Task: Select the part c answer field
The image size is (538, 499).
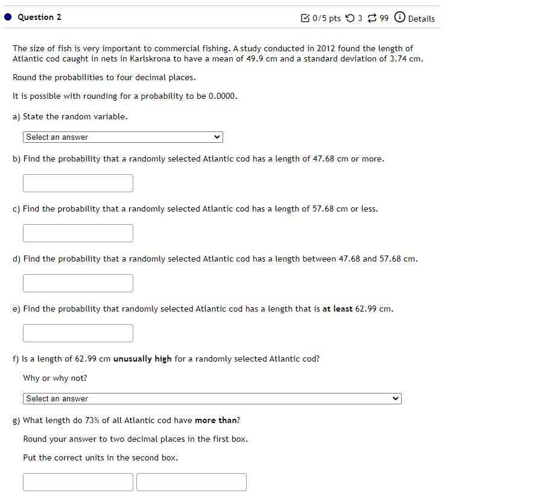Action: tap(78, 233)
